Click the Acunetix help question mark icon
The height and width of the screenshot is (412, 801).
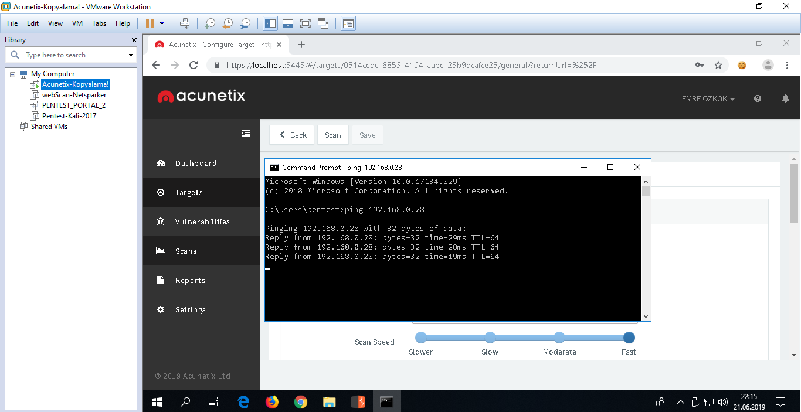click(x=758, y=99)
